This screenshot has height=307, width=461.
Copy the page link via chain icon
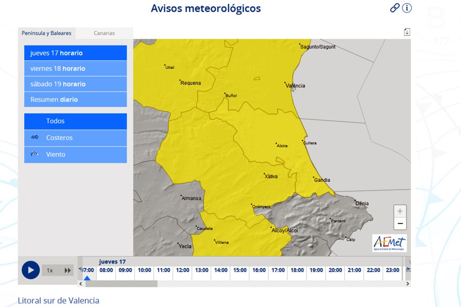395,8
